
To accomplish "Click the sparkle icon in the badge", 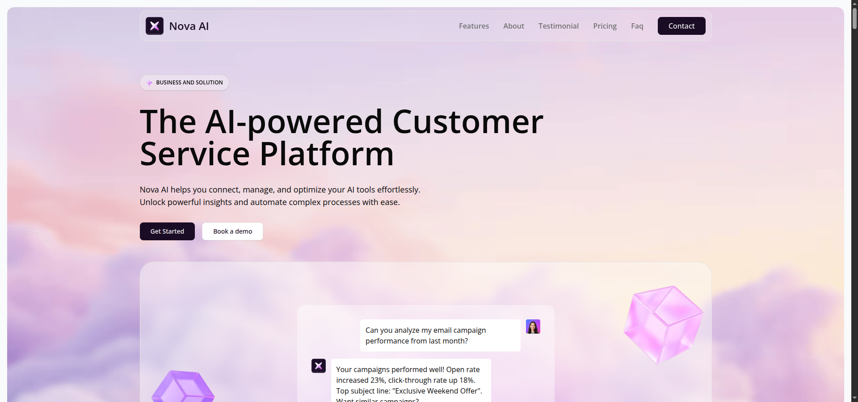I will point(150,83).
